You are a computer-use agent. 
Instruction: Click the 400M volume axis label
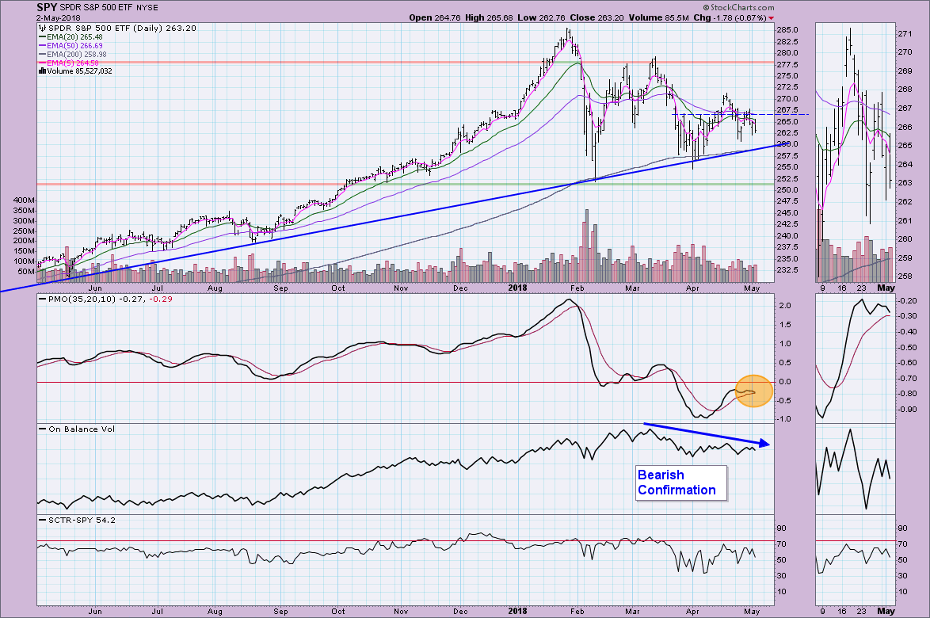[23, 200]
